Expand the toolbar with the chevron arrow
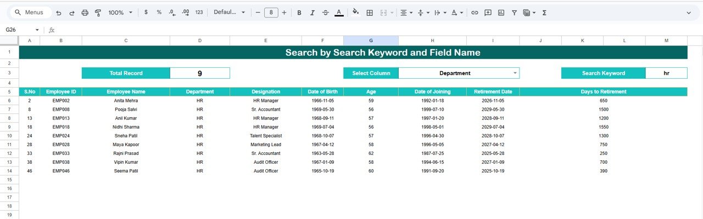 pos(689,13)
